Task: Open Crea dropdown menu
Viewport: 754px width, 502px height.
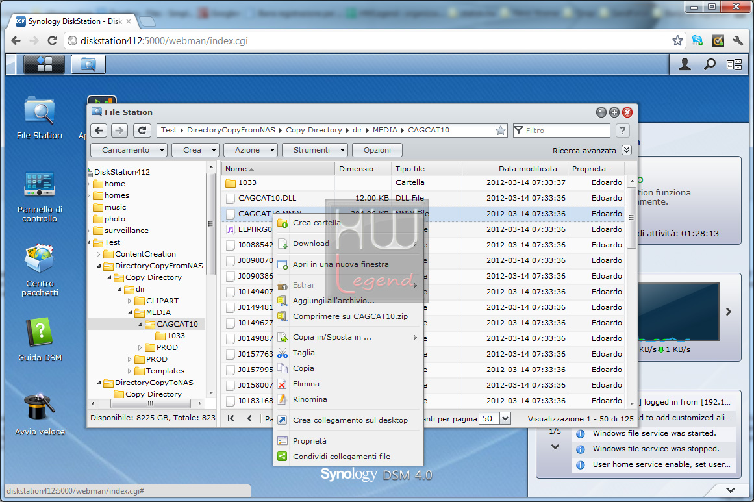Action: point(195,150)
